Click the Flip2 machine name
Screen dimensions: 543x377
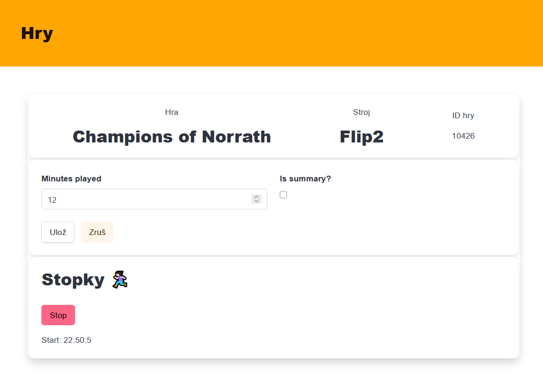pos(361,137)
